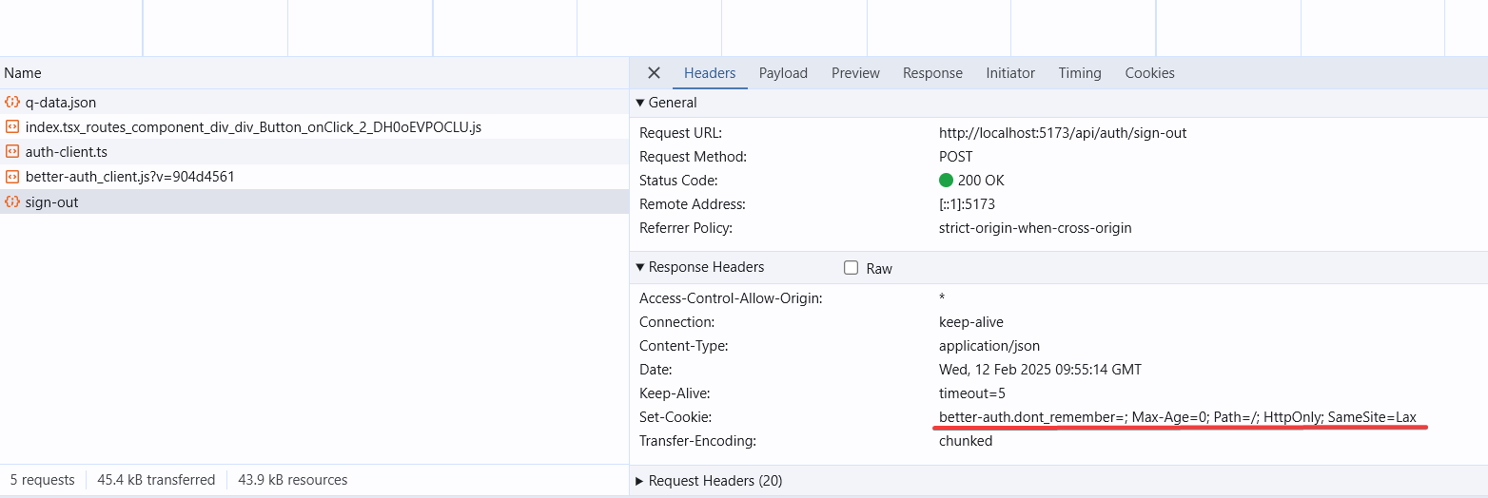This screenshot has width=1488, height=498.
Task: Switch to the Payload tab
Action: (x=783, y=73)
